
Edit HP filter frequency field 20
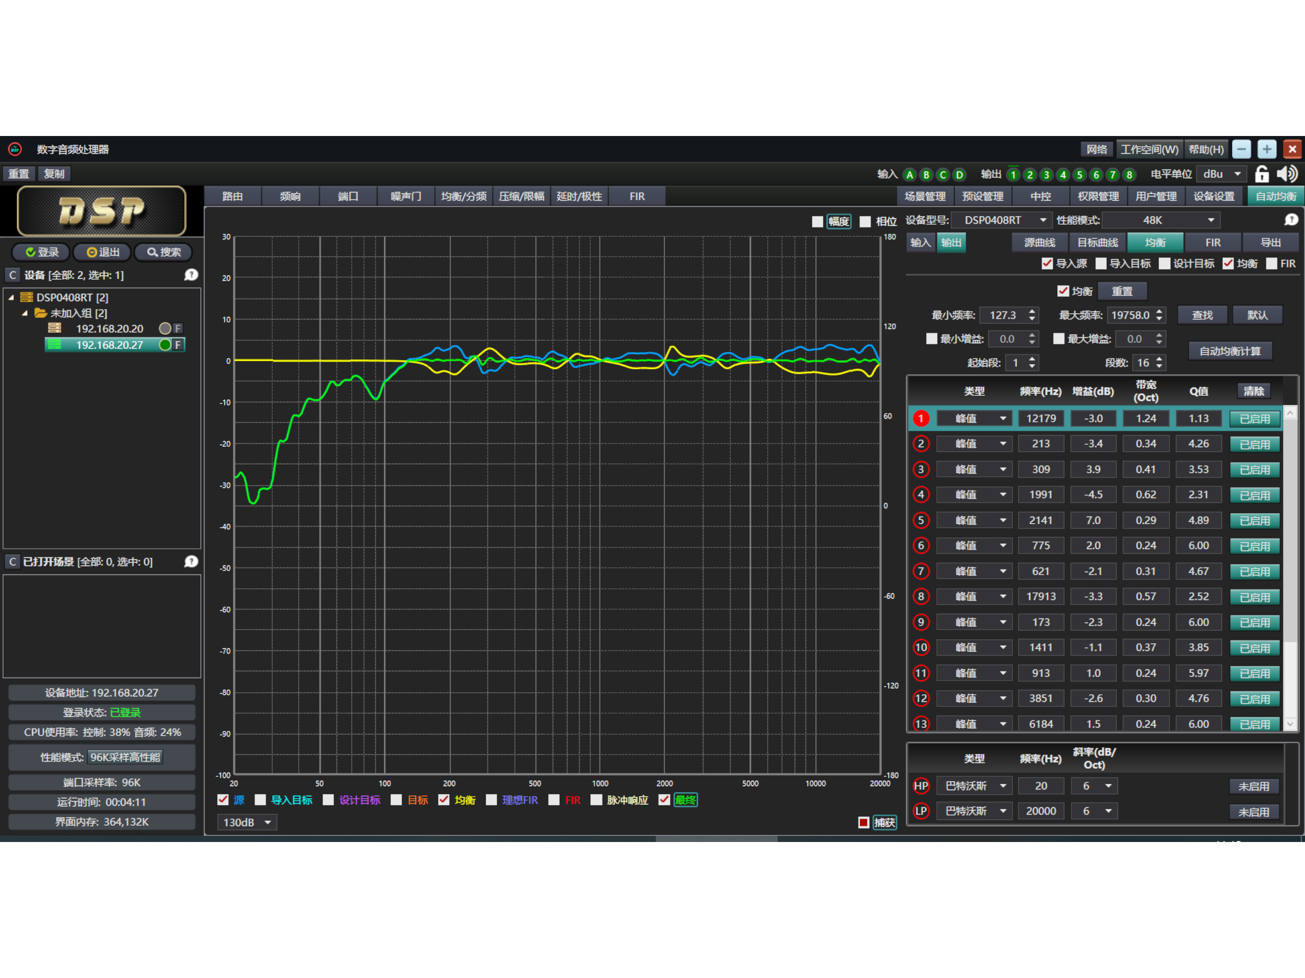[x=1041, y=786]
